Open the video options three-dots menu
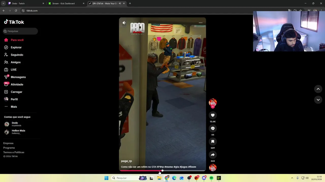Image resolution: width=325 pixels, height=182 pixels. 200,23
